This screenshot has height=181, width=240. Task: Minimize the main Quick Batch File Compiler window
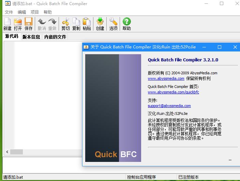206,3
